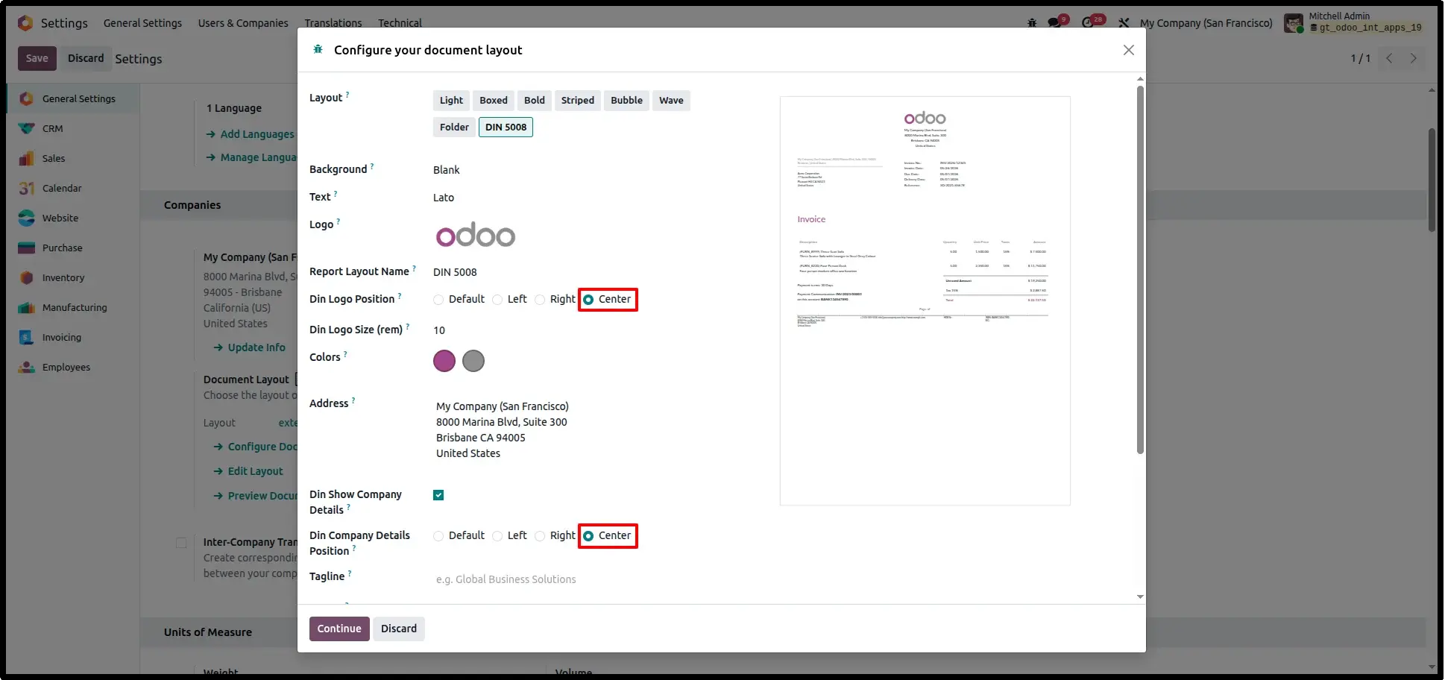Viewport: 1445px width, 680px height.
Task: Choose the Folder layout
Action: pyautogui.click(x=454, y=127)
